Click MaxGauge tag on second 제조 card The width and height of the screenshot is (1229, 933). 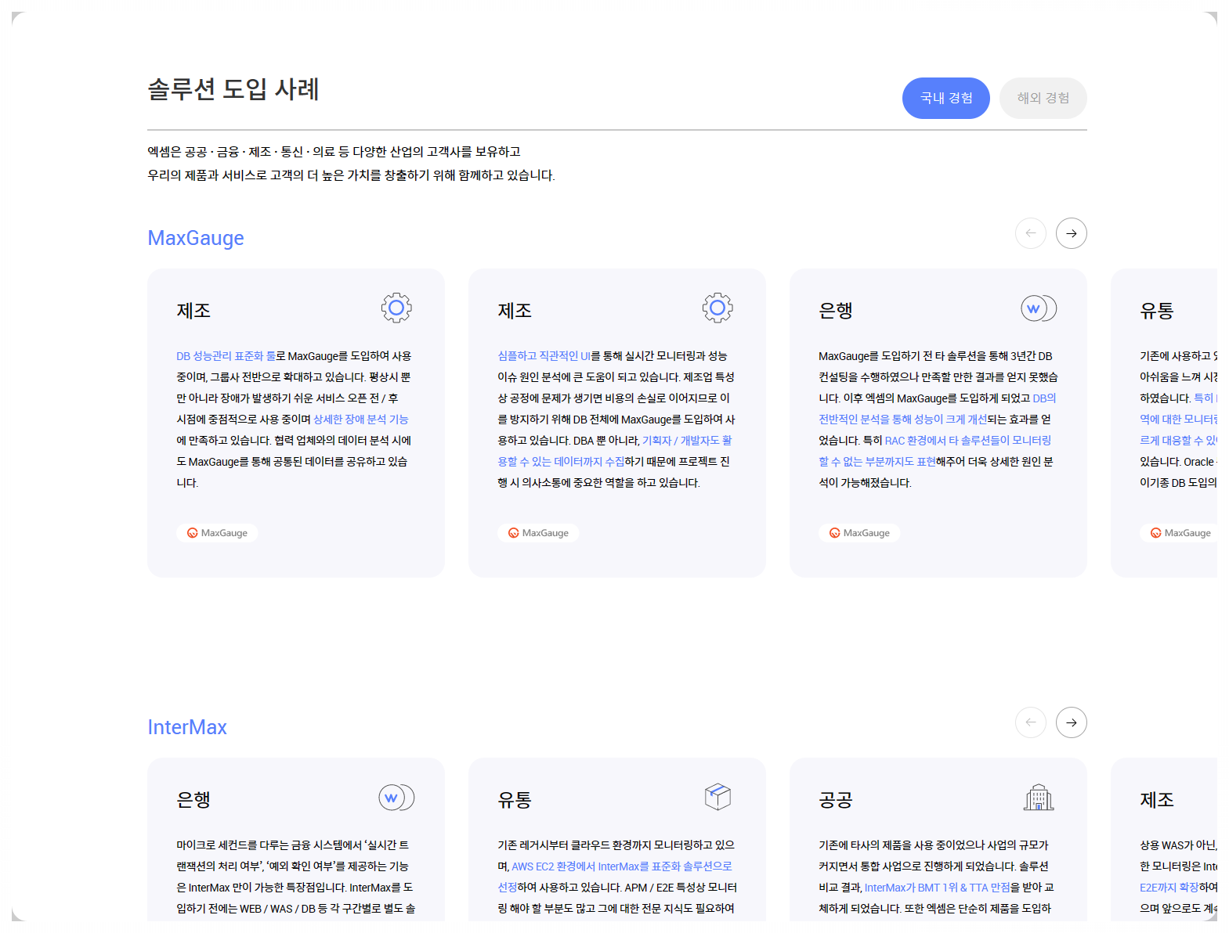coord(538,533)
